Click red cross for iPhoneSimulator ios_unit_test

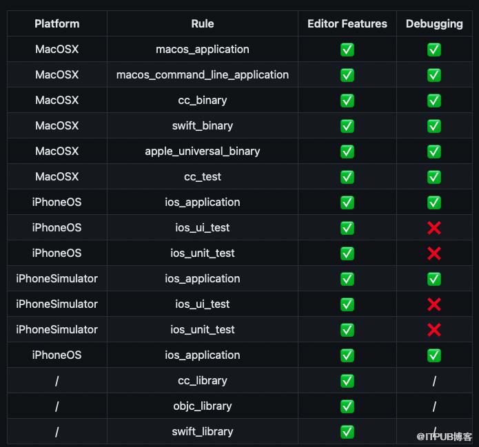[434, 330]
